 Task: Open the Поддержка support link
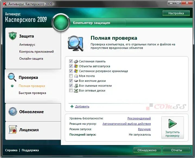tap(30, 150)
